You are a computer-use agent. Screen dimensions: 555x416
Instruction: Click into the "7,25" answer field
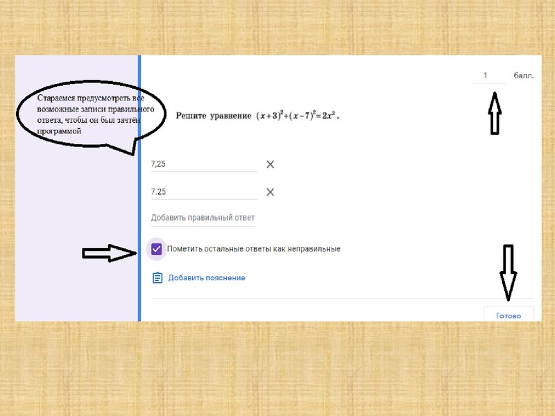pyautogui.click(x=203, y=164)
